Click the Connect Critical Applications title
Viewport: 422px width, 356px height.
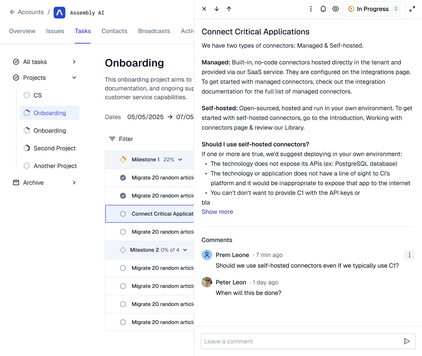click(x=255, y=32)
